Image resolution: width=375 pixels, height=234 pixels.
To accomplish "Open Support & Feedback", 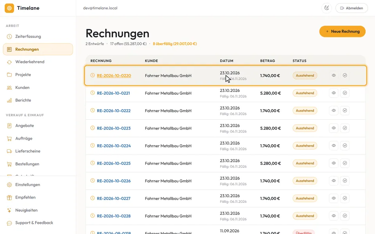I will click(x=38, y=223).
